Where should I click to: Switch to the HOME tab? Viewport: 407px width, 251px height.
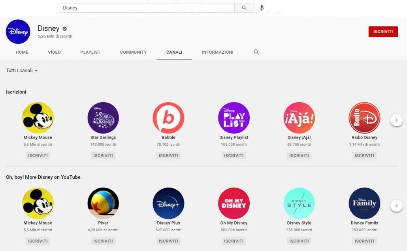pyautogui.click(x=22, y=52)
